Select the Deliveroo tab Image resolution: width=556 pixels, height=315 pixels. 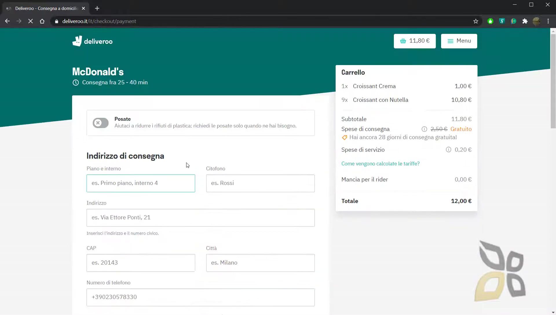click(45, 8)
